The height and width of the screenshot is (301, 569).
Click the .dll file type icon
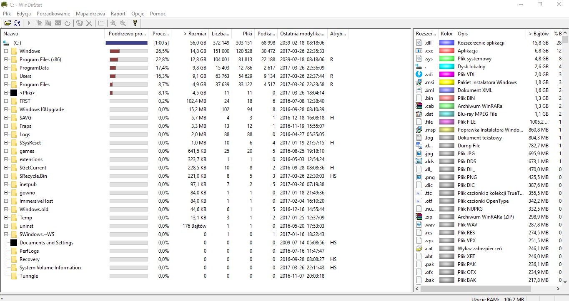tap(419, 42)
